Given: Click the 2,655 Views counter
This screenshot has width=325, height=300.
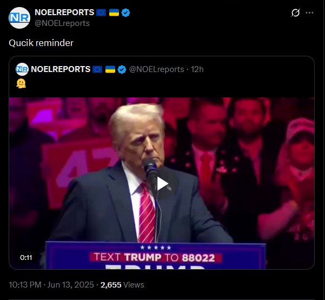Looking at the screenshot, I should tap(122, 285).
